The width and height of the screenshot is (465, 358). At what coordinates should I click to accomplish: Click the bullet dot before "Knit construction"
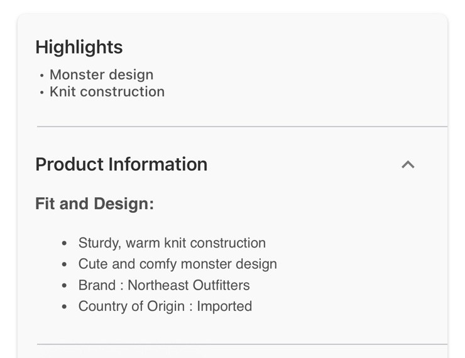pos(42,92)
